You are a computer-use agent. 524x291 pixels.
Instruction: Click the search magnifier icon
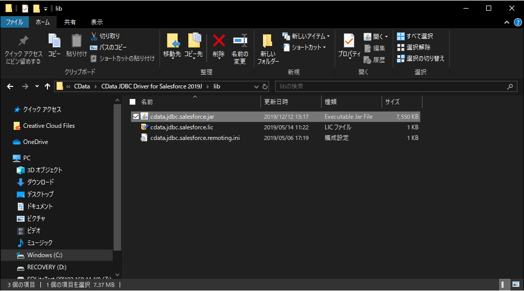point(510,86)
